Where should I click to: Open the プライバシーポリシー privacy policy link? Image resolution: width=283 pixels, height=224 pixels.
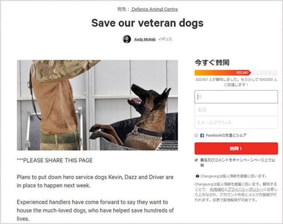click(245, 190)
